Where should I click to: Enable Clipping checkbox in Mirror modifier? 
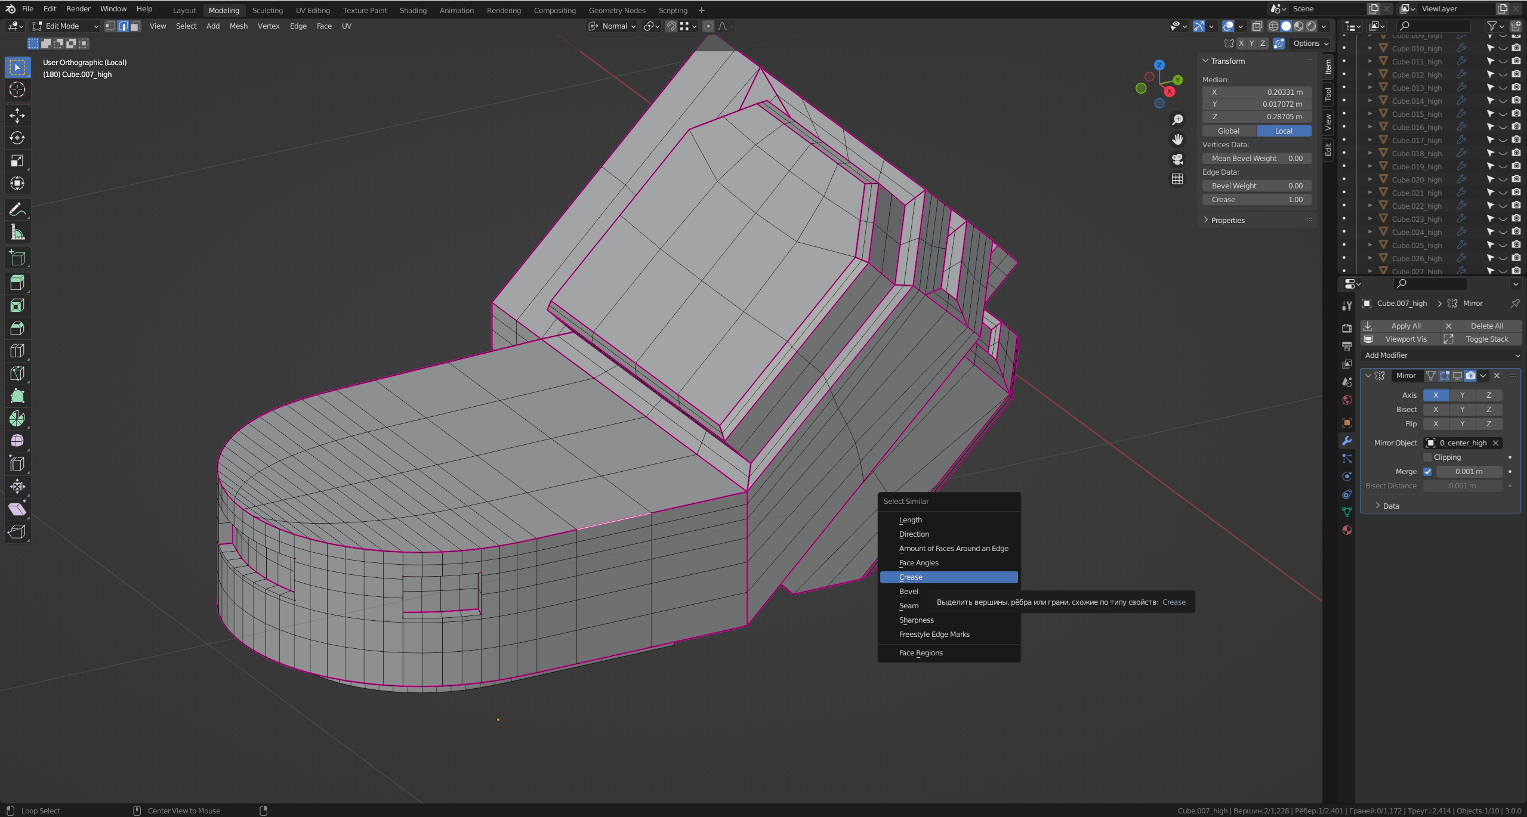click(x=1427, y=457)
